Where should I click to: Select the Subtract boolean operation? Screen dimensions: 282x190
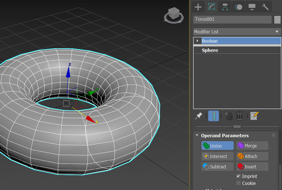click(x=217, y=166)
